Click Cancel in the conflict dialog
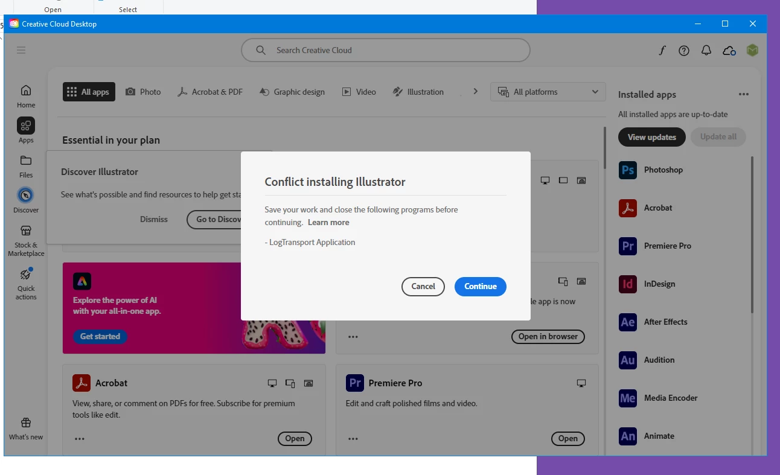 [x=423, y=287]
